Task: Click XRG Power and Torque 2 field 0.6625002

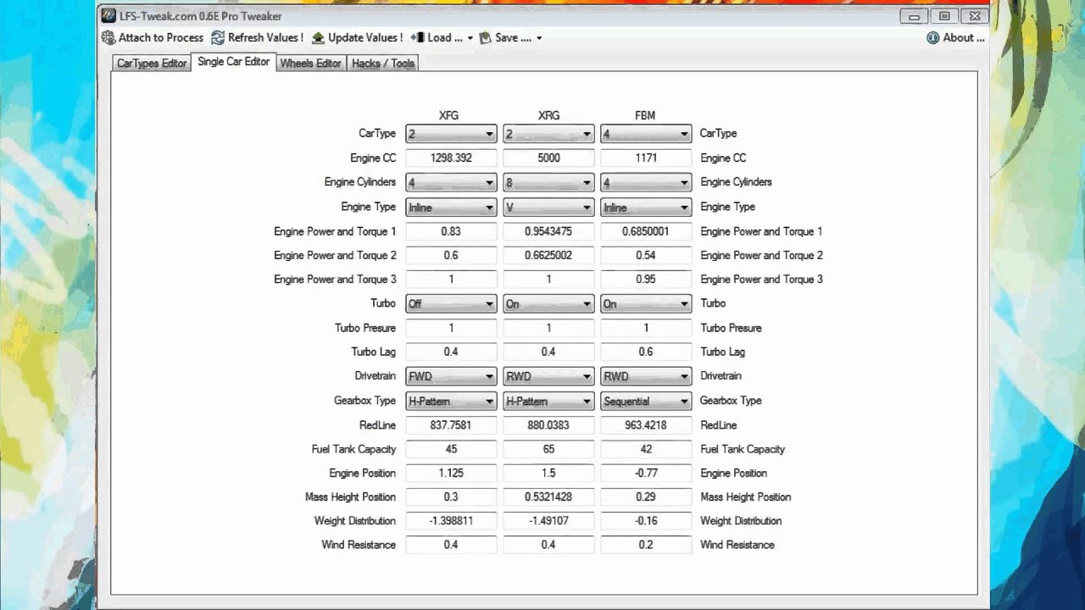Action: click(x=548, y=255)
